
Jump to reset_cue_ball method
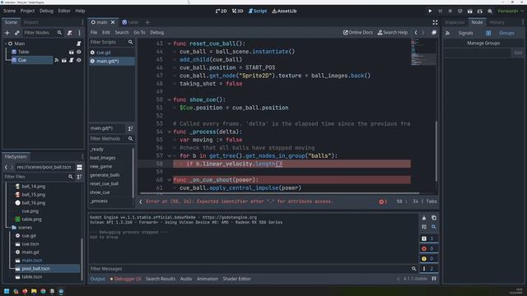coord(105,183)
